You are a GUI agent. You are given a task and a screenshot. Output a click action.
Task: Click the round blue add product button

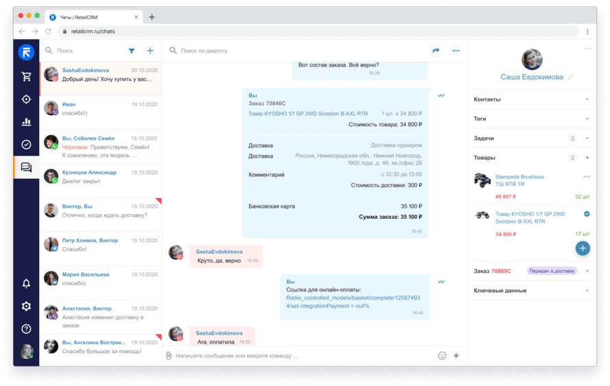click(583, 248)
